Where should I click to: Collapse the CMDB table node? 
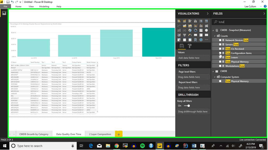[x=213, y=71]
